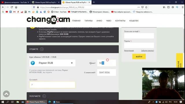Expand the Payeer RUB currency dropdown
Viewport: 185px width, 104px height.
pyautogui.click(x=52, y=63)
